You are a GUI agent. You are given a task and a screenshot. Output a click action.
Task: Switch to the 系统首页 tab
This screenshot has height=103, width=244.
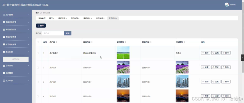[x=42, y=18]
